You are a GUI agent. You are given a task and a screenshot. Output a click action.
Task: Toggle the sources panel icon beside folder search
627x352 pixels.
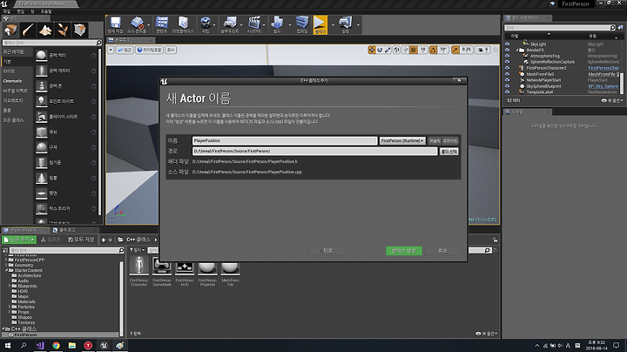(x=5, y=250)
